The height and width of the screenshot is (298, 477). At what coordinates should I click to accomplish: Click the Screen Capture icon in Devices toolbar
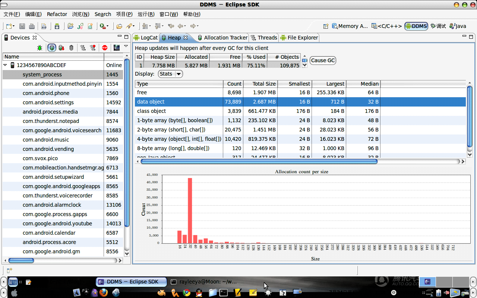(x=117, y=48)
